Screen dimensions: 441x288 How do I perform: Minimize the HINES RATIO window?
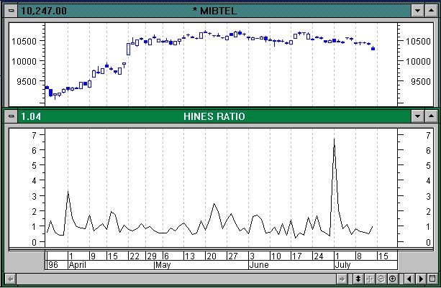click(418, 116)
